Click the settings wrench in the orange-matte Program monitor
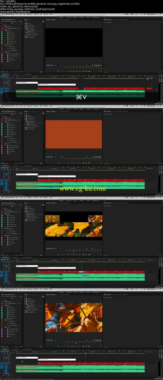This screenshot has height=380, width=163. click(93, 157)
